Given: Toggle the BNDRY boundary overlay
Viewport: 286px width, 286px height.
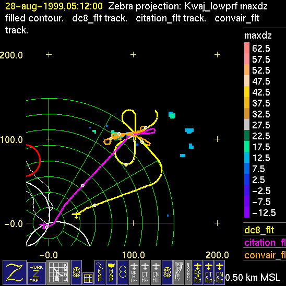Looking at the screenshot, I should pos(178,272).
